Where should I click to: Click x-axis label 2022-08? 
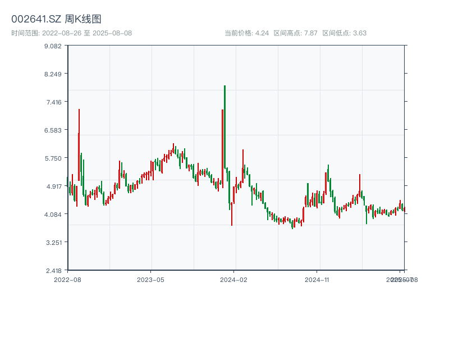click(x=67, y=280)
